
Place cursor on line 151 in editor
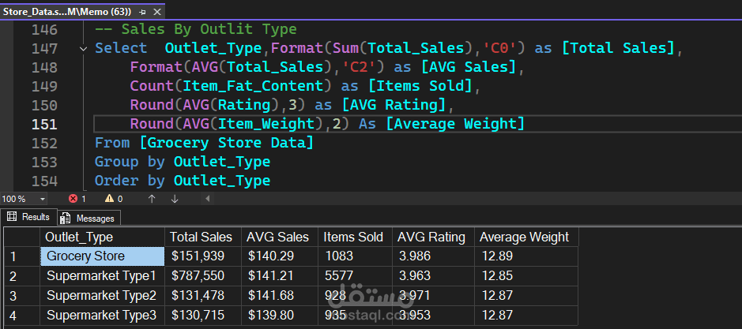(553, 124)
